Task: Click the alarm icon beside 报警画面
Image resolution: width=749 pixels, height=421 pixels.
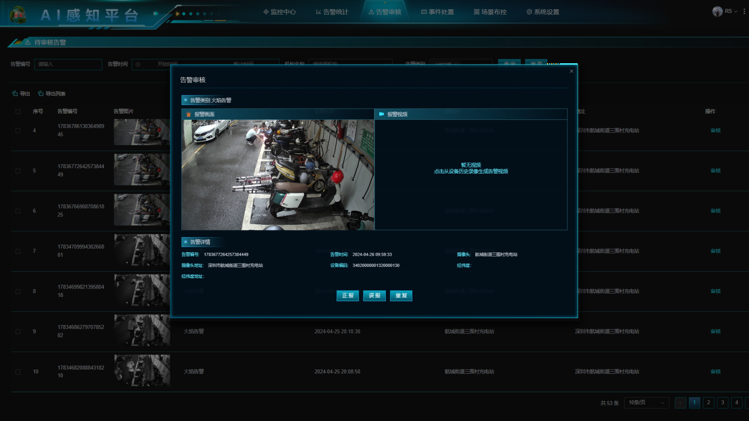Action: pos(189,114)
